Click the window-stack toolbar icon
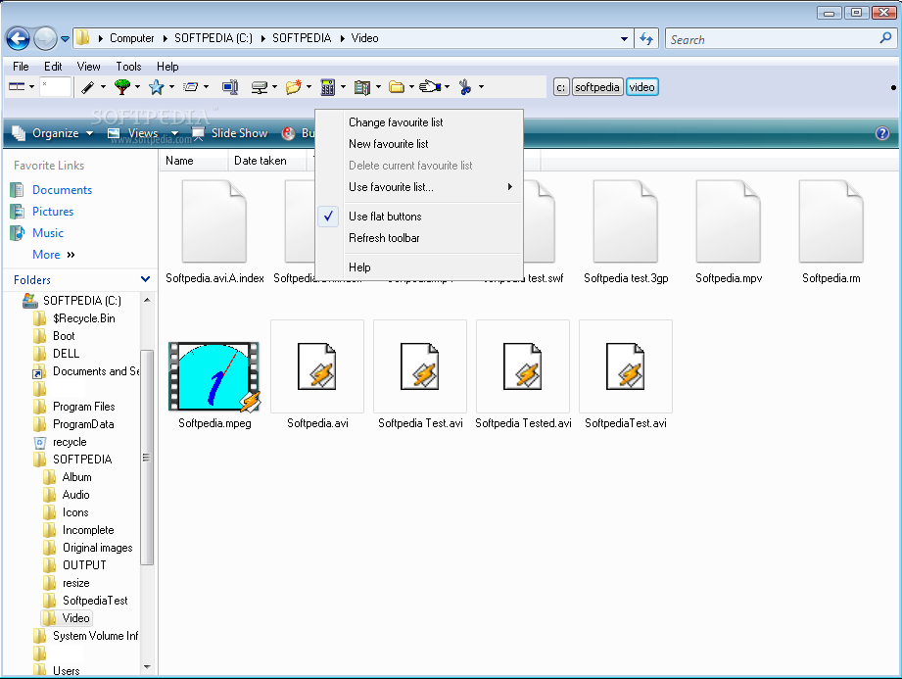Screen dimensions: 902x679 tap(190, 87)
